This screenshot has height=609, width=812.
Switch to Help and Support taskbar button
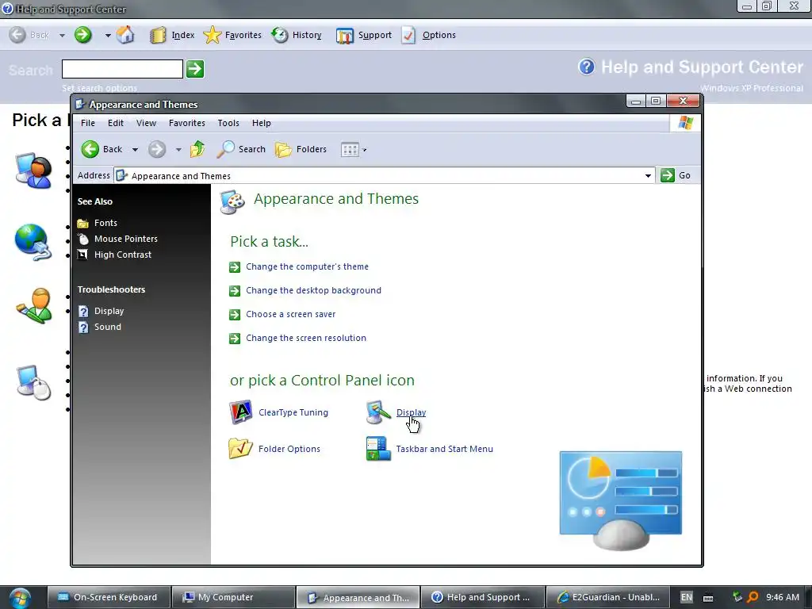click(x=483, y=597)
